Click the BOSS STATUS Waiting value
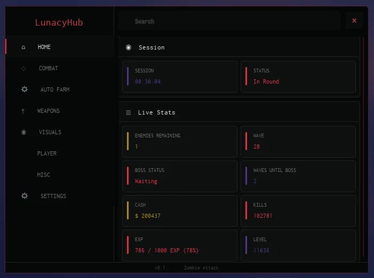The width and height of the screenshot is (374, 278). (146, 182)
